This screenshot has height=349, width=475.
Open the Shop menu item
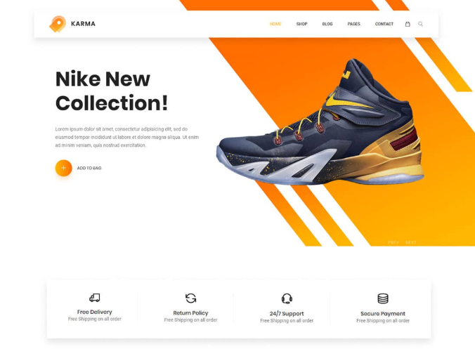click(x=301, y=24)
